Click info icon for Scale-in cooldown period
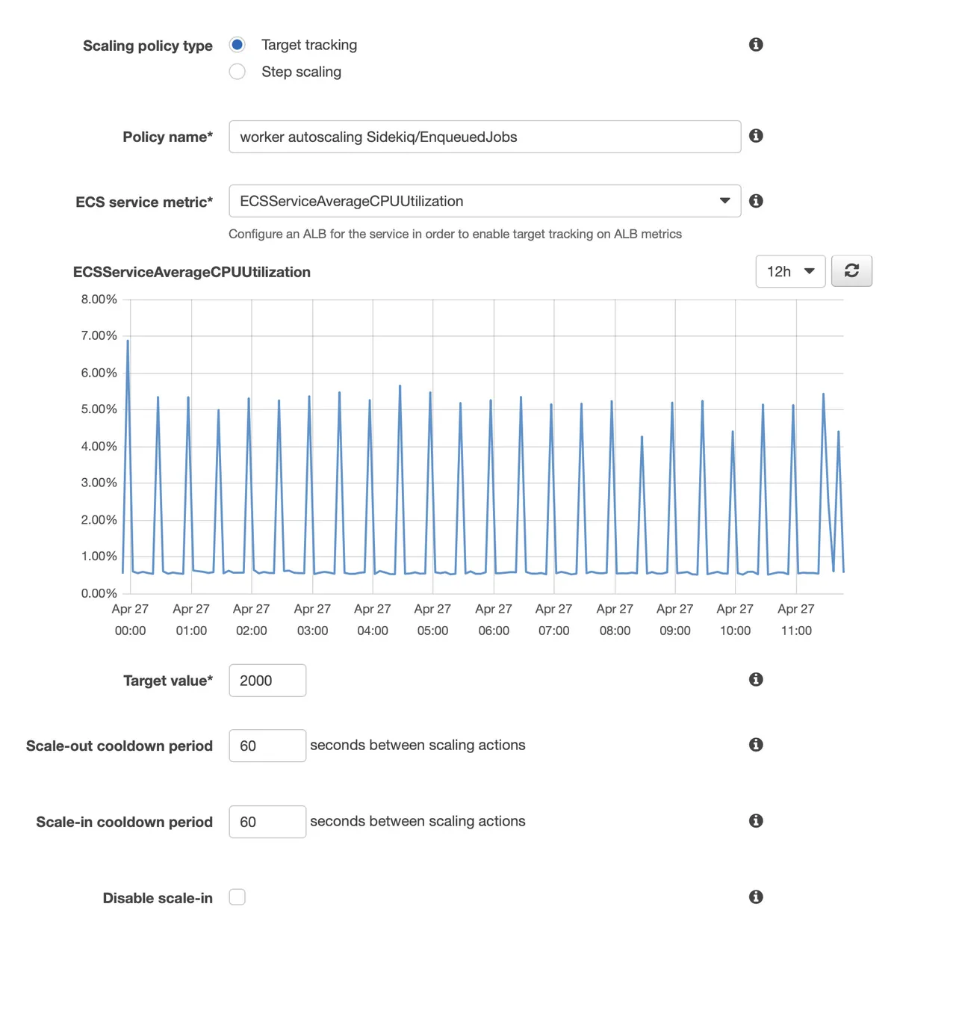The width and height of the screenshot is (956, 1016). [756, 821]
